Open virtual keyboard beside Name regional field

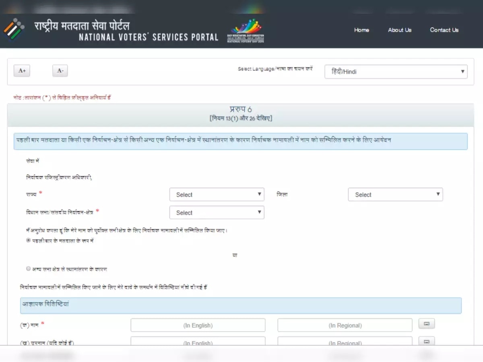[x=426, y=323]
